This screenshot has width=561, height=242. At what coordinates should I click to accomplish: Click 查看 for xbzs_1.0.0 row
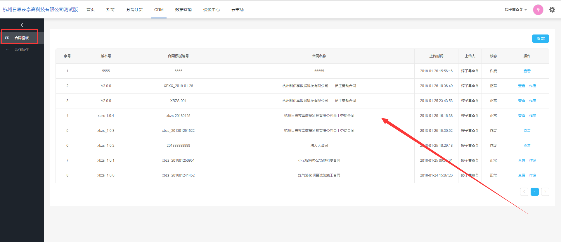pos(521,175)
